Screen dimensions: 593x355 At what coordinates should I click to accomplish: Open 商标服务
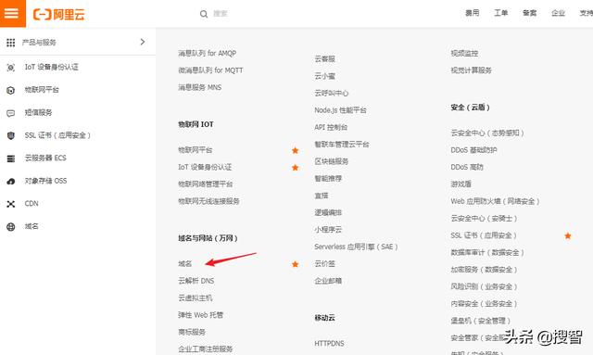click(192, 332)
